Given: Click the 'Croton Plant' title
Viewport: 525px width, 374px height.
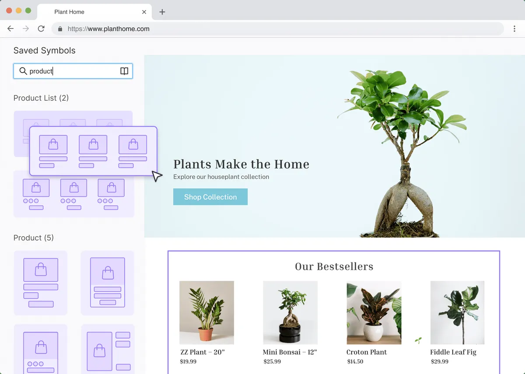Looking at the screenshot, I should 367,352.
